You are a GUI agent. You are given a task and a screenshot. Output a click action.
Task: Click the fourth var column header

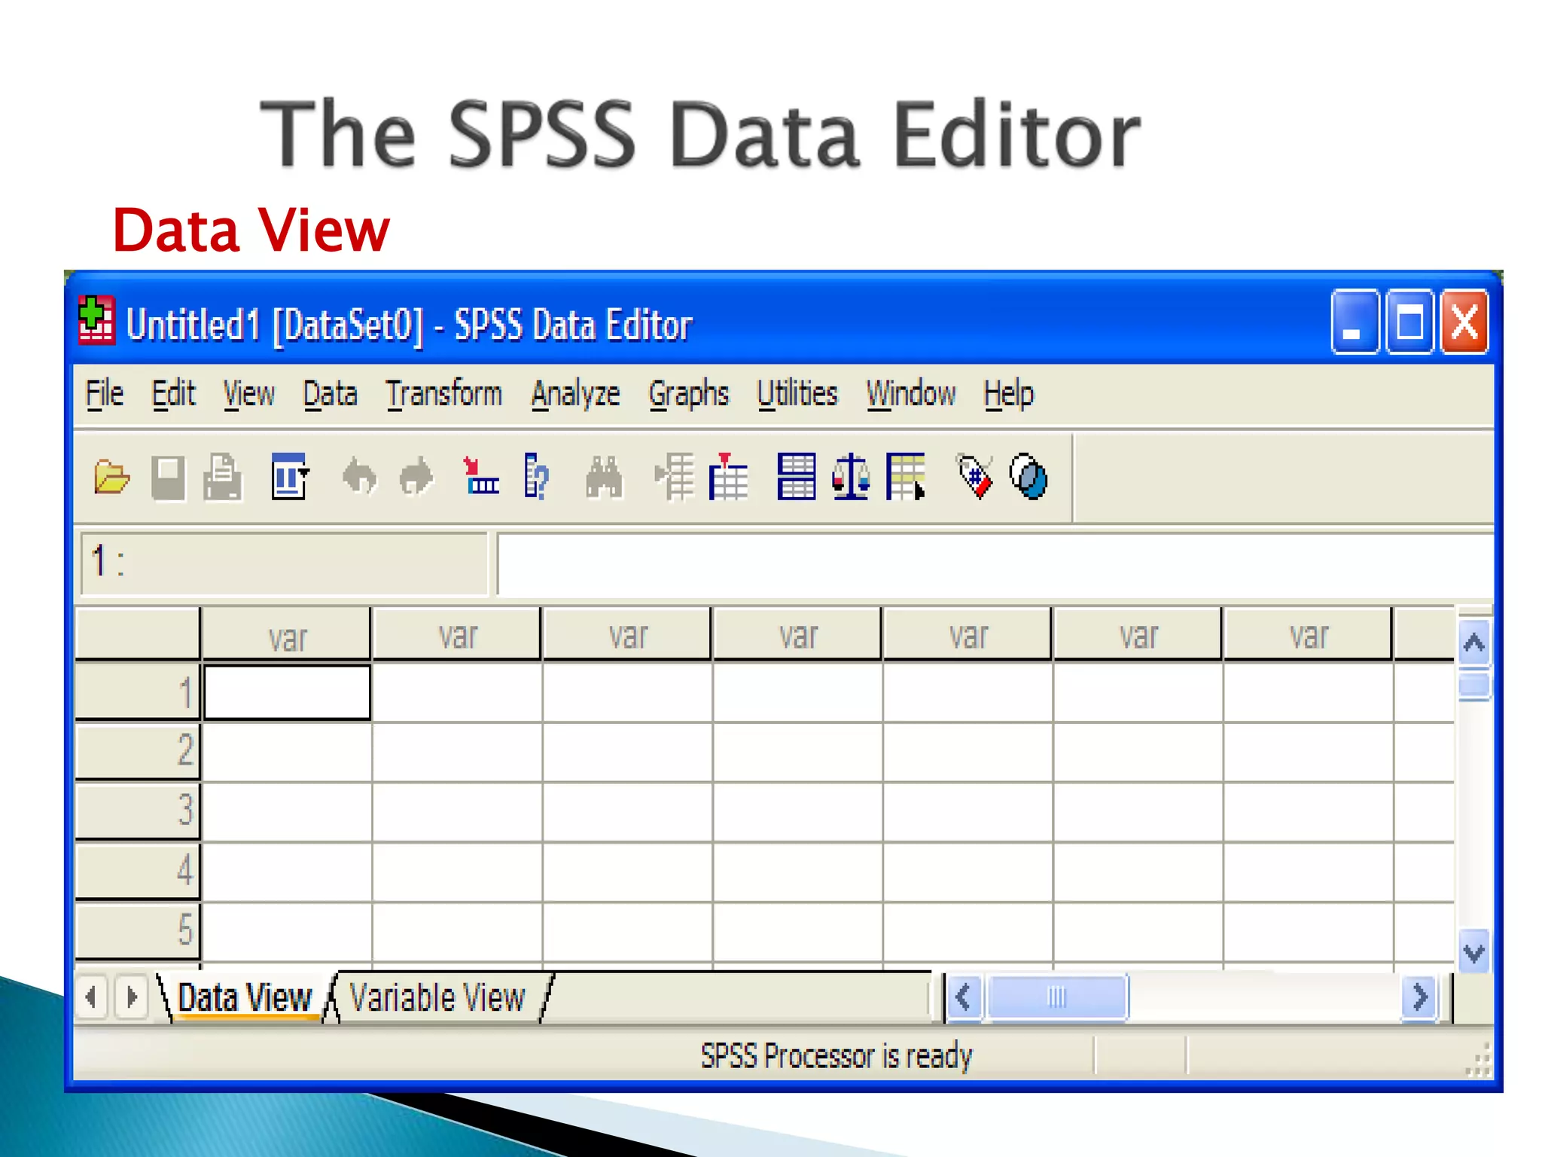point(797,634)
